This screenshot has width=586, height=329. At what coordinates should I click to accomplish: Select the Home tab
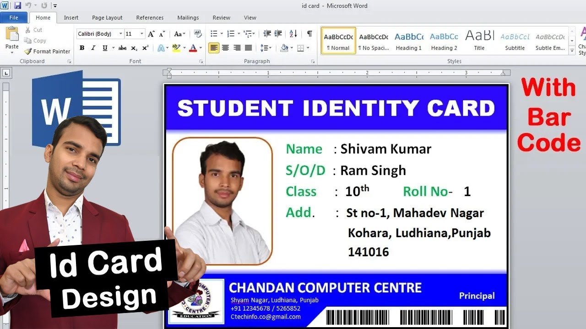pos(43,17)
